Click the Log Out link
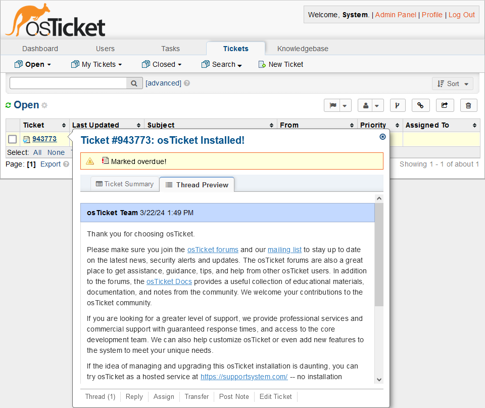 (x=461, y=15)
